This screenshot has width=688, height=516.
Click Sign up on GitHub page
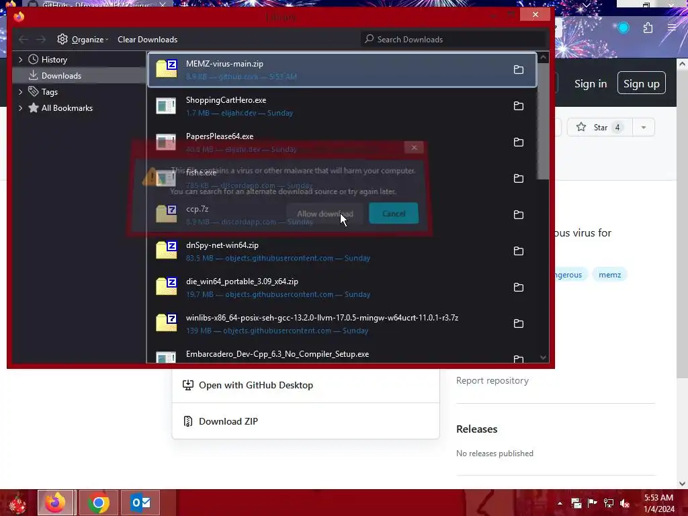pos(641,83)
